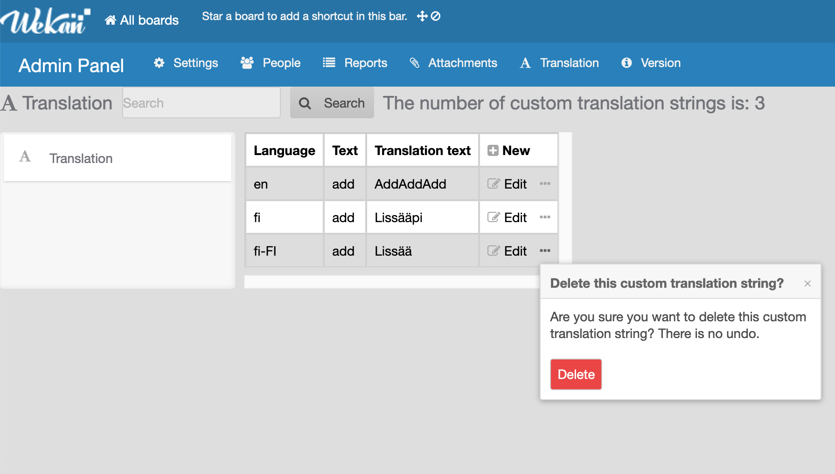Click the home icon beside All boards
The width and height of the screenshot is (835, 474).
tap(111, 20)
